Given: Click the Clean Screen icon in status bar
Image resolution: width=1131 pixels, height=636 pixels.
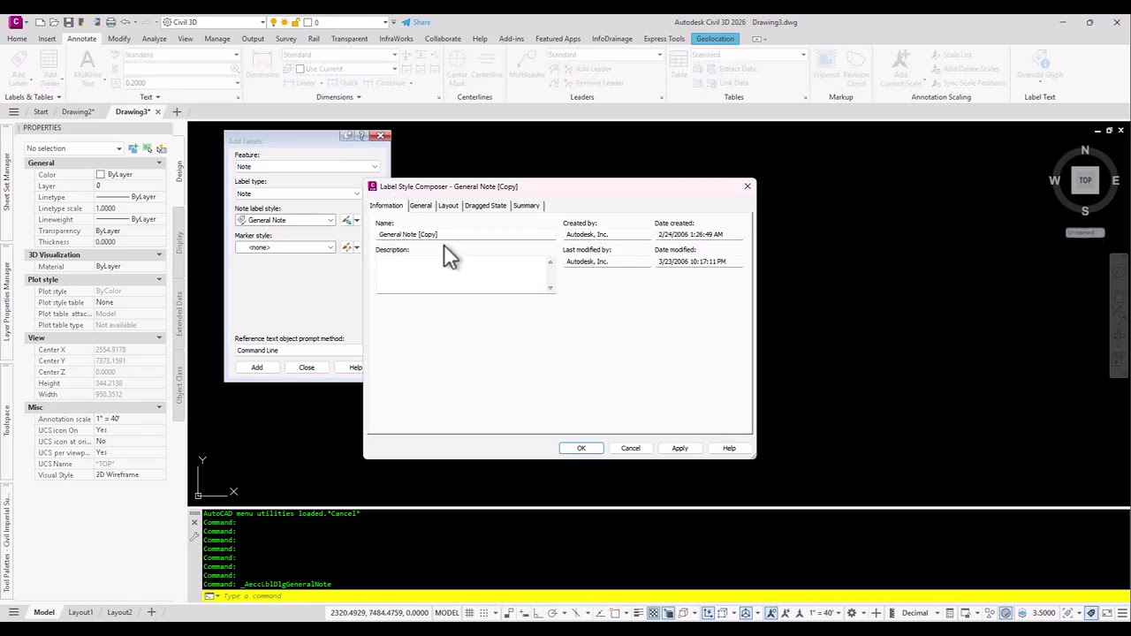Looking at the screenshot, I should point(1107,613).
